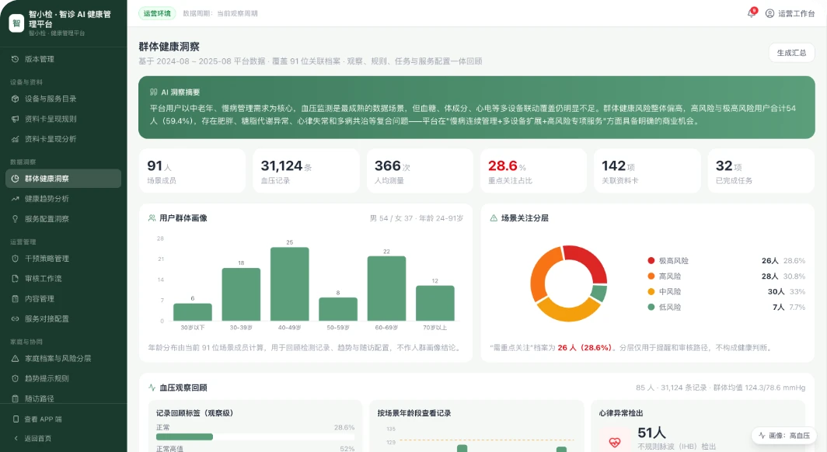Click the 40-49岁 bar in the chart
Screen dimensions: 827x452
[290, 283]
